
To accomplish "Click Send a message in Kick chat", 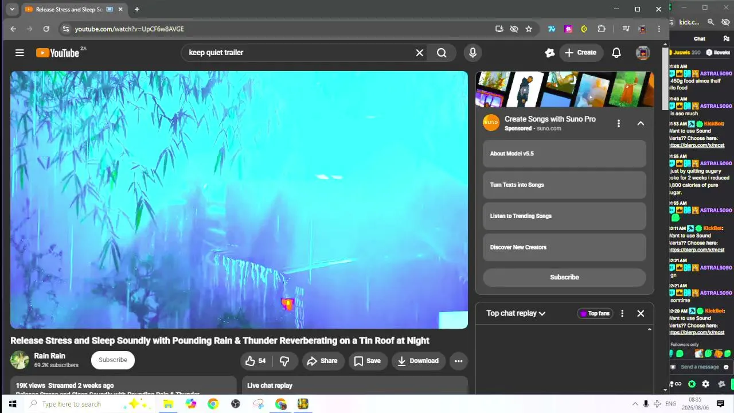I will click(700, 367).
